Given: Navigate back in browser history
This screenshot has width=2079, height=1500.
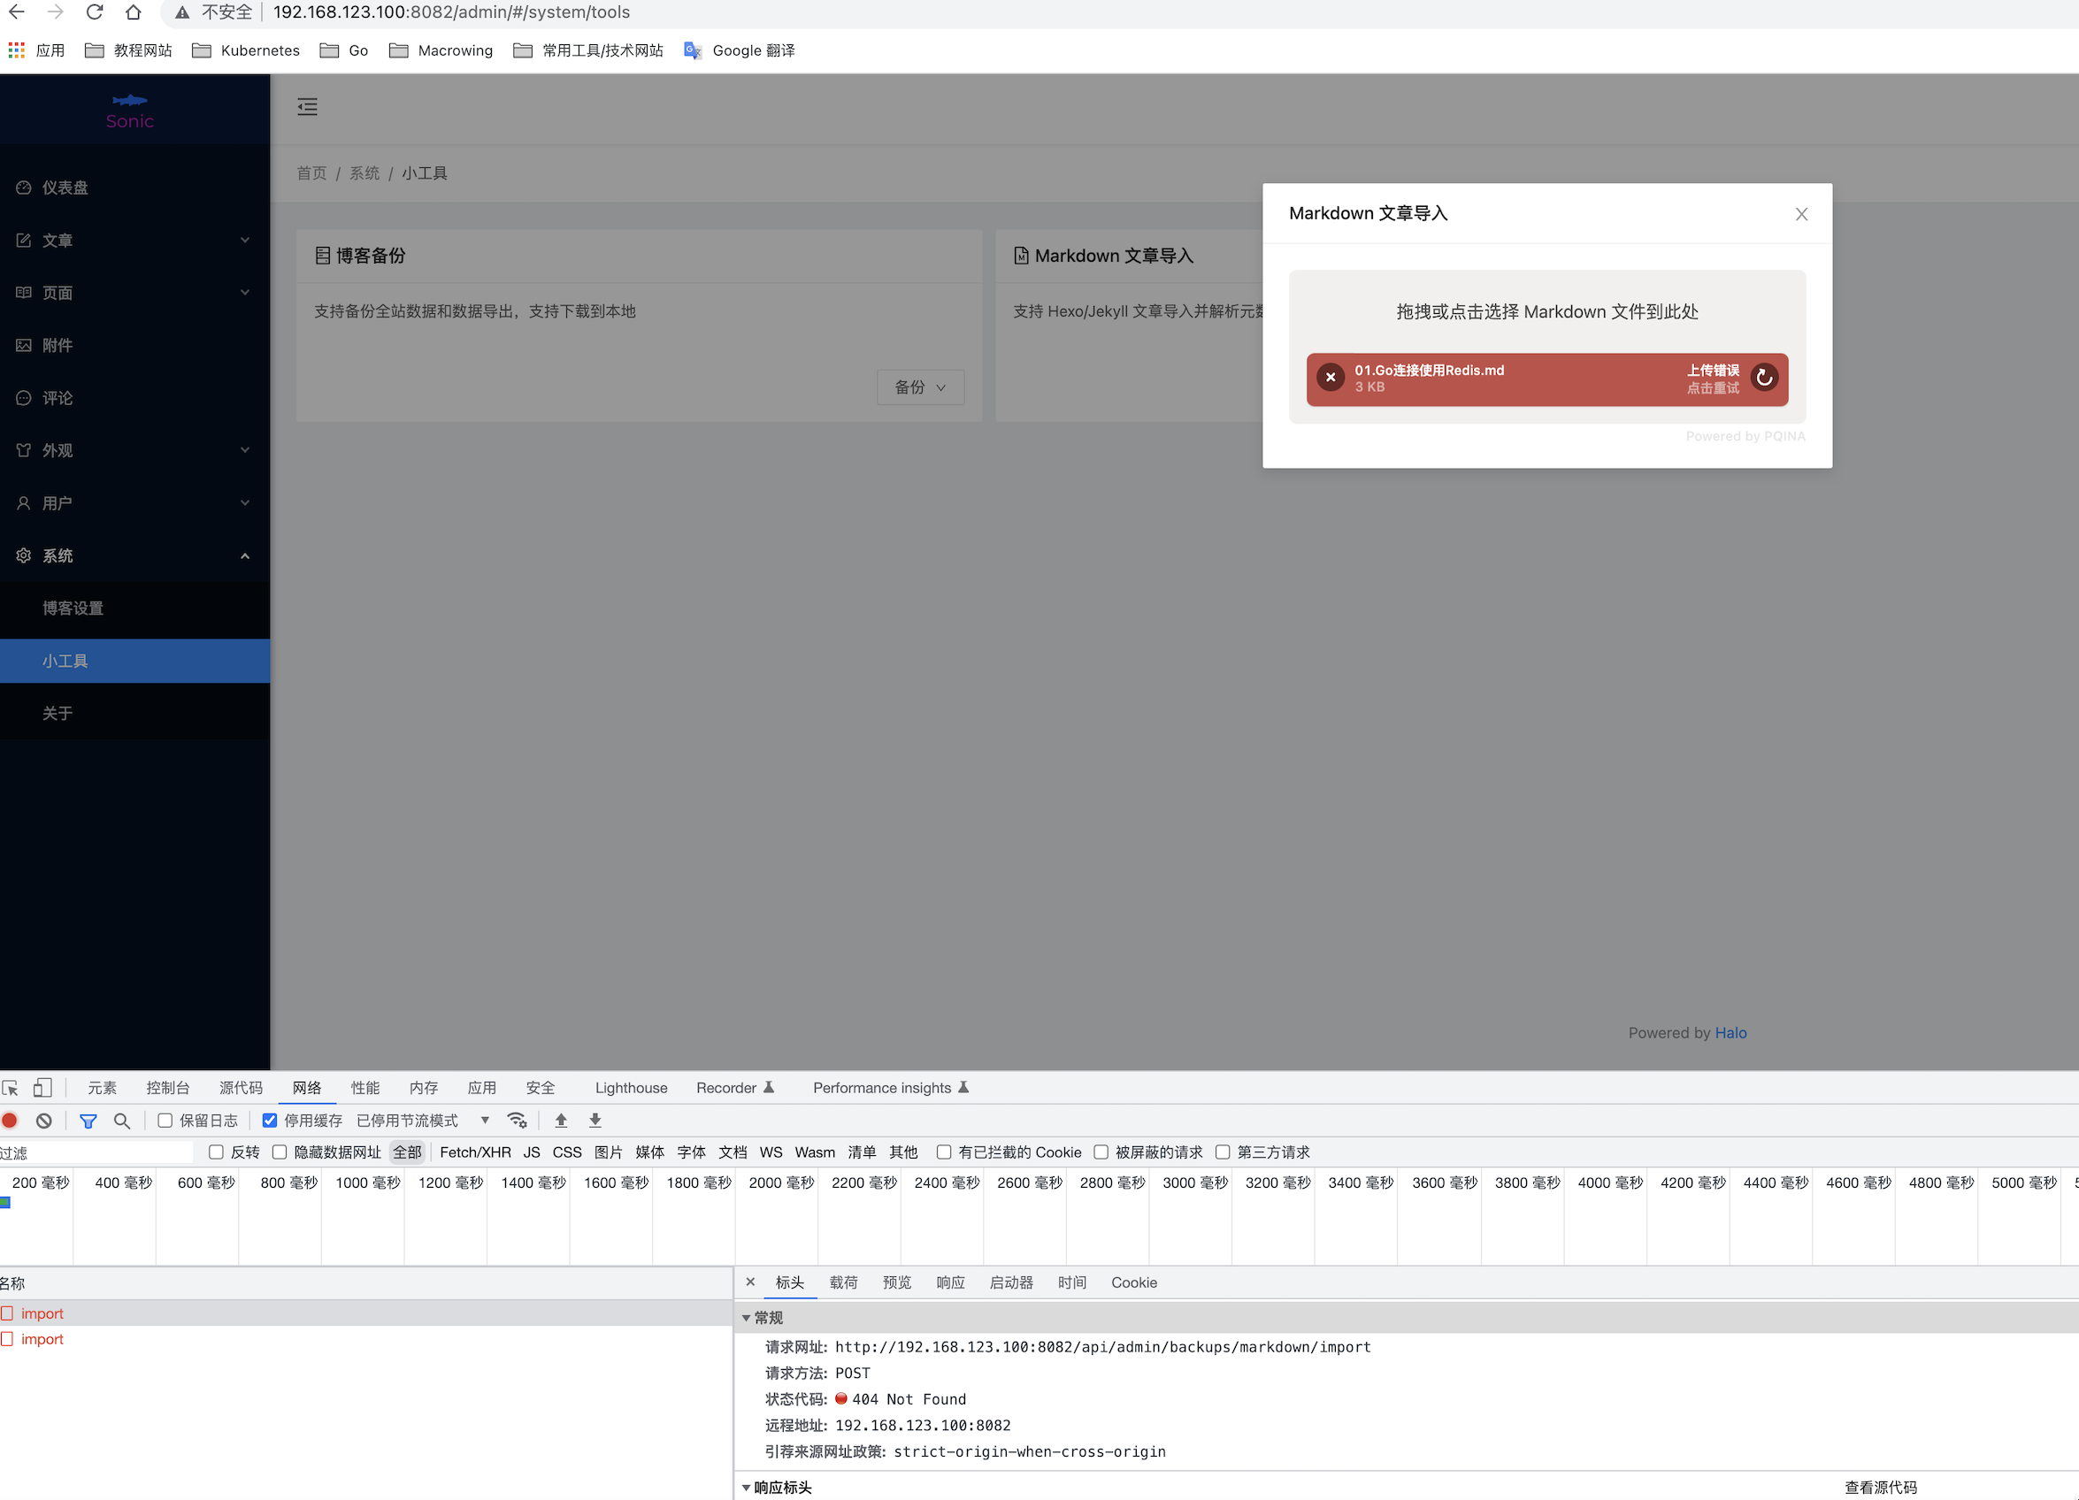Looking at the screenshot, I should tap(17, 11).
